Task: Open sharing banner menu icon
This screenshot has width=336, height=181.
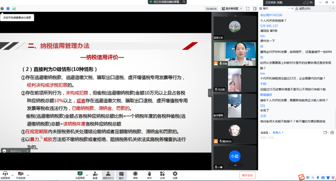Action: click(184, 2)
